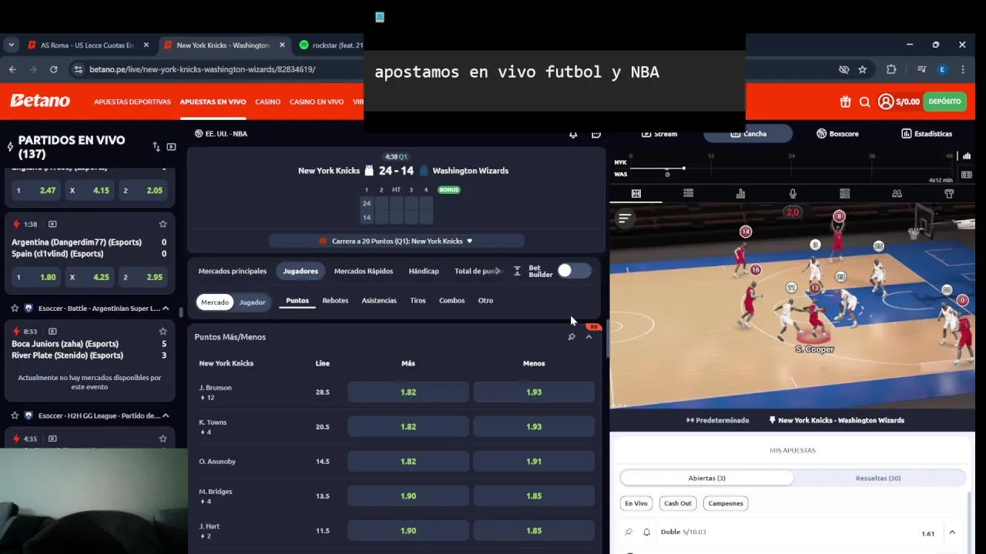Favorite the Esoccer H2H GG League star
This screenshot has width=986, height=554.
coord(15,415)
